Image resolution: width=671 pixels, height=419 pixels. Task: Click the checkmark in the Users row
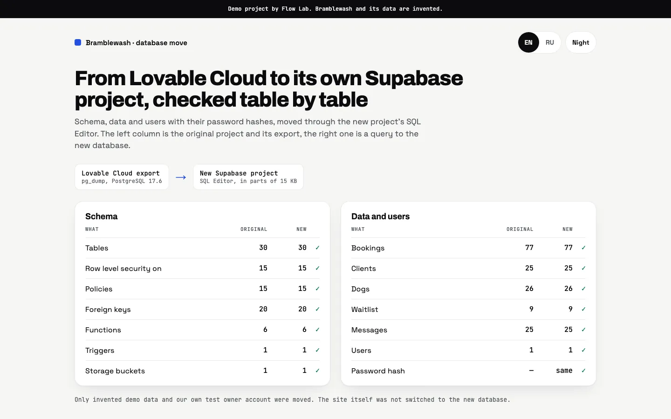coord(583,350)
